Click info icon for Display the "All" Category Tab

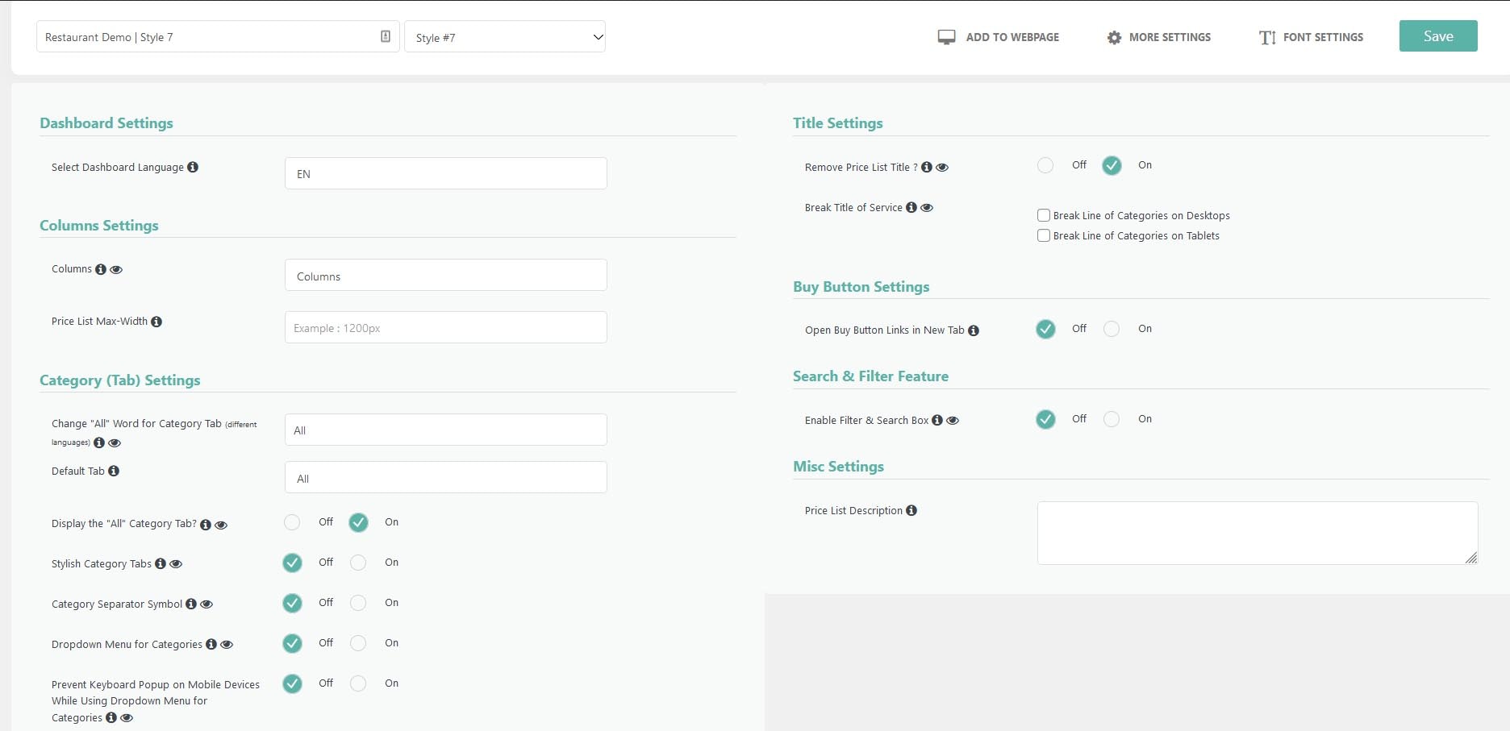206,525
